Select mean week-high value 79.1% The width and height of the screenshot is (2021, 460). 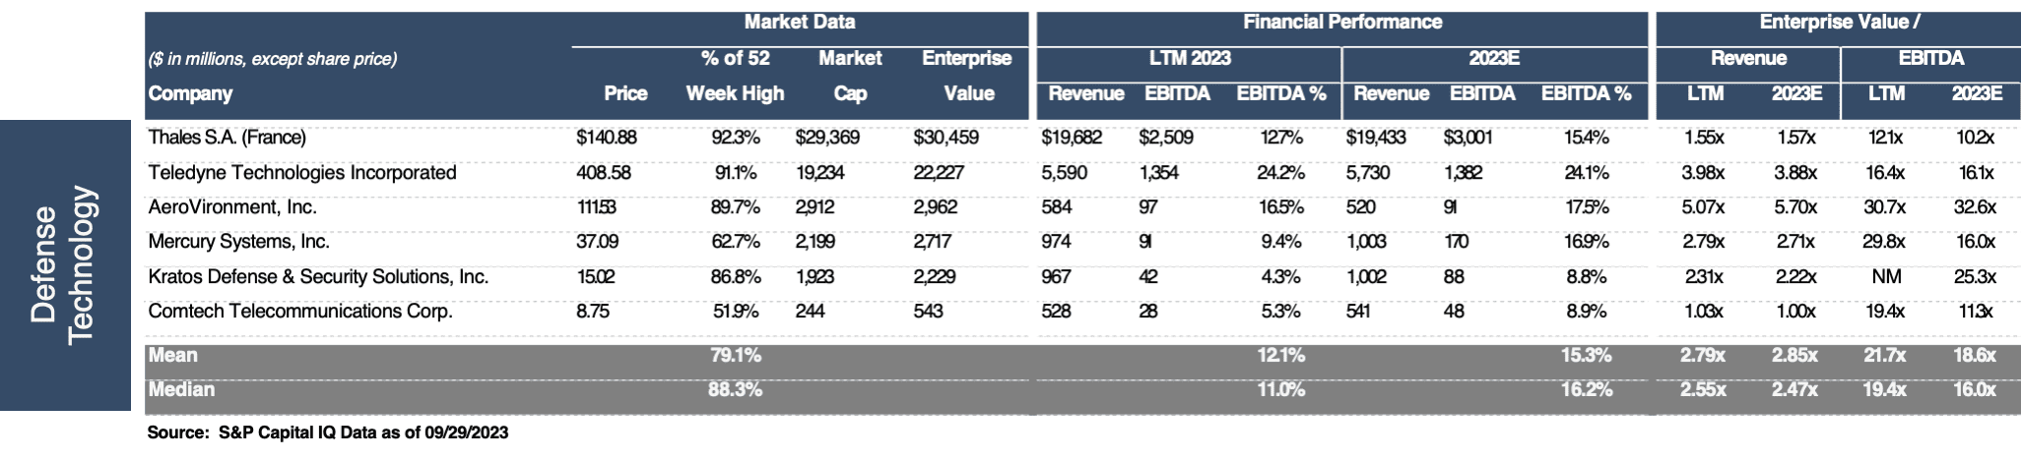point(736,355)
